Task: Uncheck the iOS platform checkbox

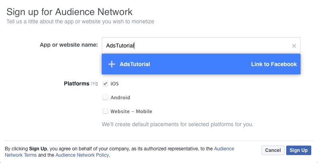Action: (x=105, y=83)
